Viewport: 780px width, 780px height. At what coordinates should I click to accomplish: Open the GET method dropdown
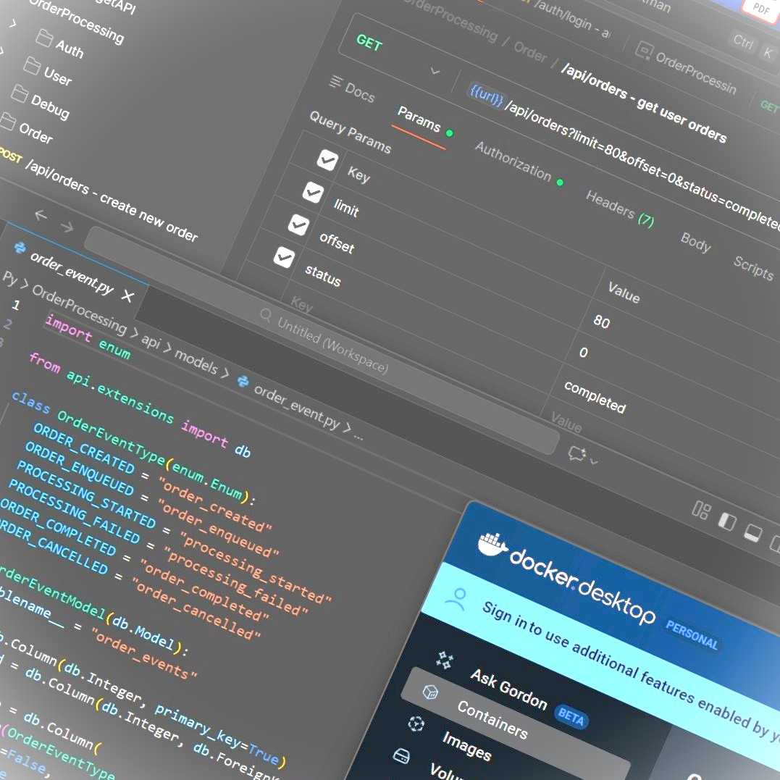tap(435, 71)
